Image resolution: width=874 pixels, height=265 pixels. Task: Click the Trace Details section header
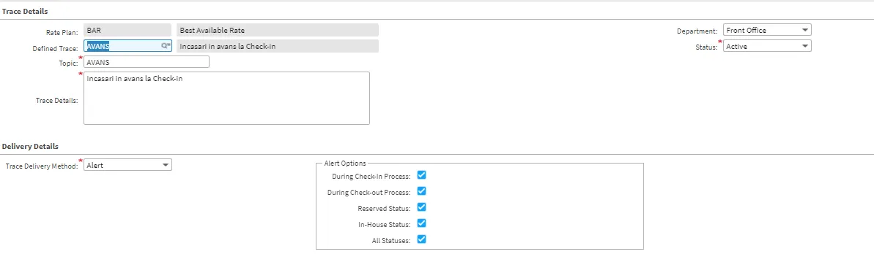(x=25, y=11)
